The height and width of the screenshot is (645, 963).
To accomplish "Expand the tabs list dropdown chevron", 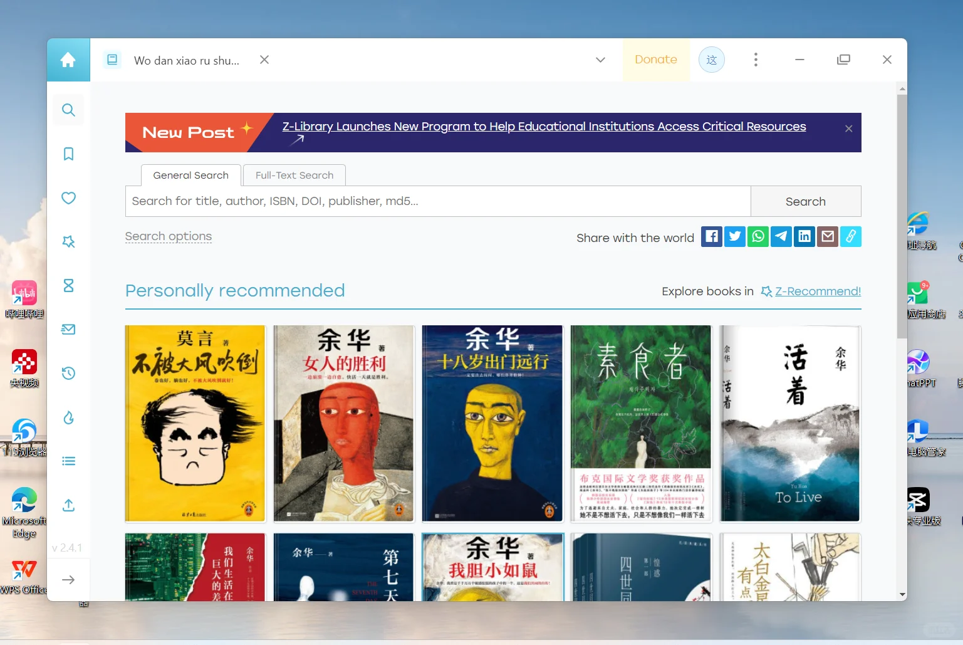I will [600, 60].
